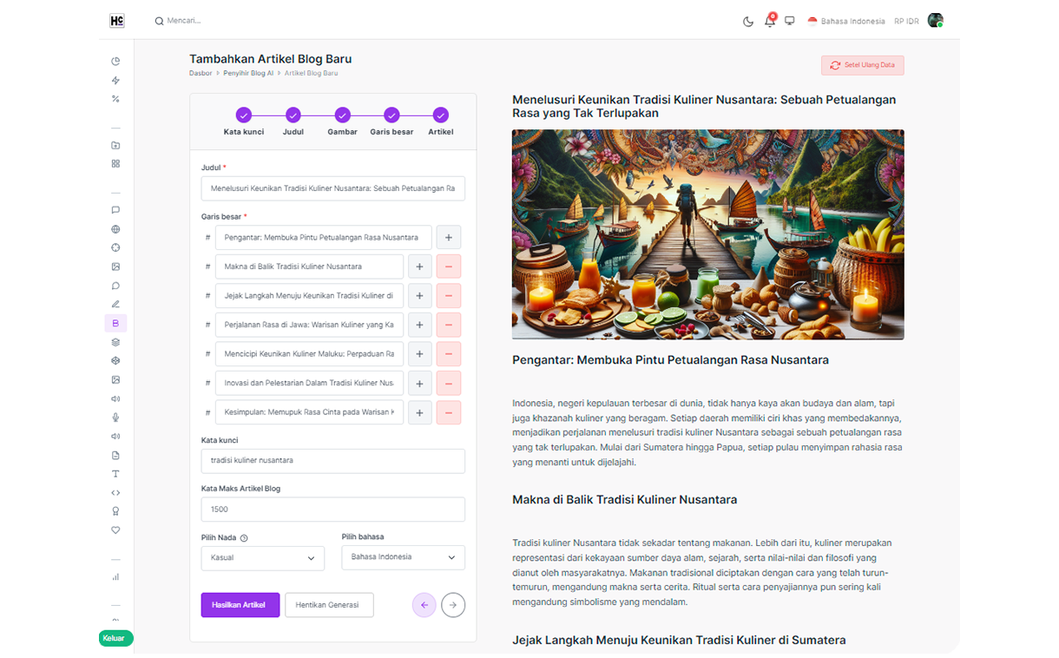Click the lightning bolt sidebar icon
Viewport: 1059px width, 658px height.
coord(115,81)
